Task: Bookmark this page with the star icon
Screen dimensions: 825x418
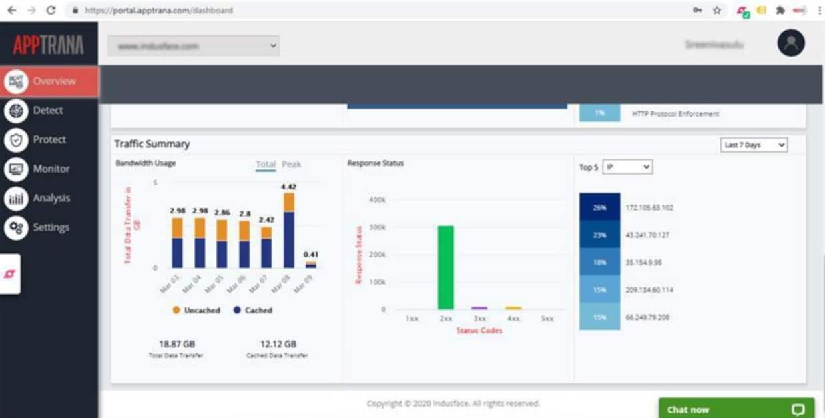Action: pos(717,10)
